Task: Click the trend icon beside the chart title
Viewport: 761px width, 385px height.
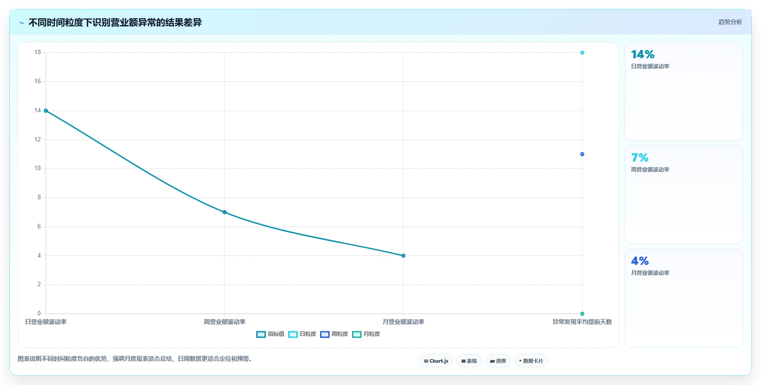Action: (x=21, y=23)
